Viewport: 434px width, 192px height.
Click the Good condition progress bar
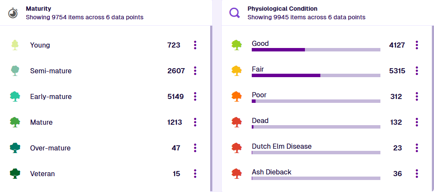(316, 50)
